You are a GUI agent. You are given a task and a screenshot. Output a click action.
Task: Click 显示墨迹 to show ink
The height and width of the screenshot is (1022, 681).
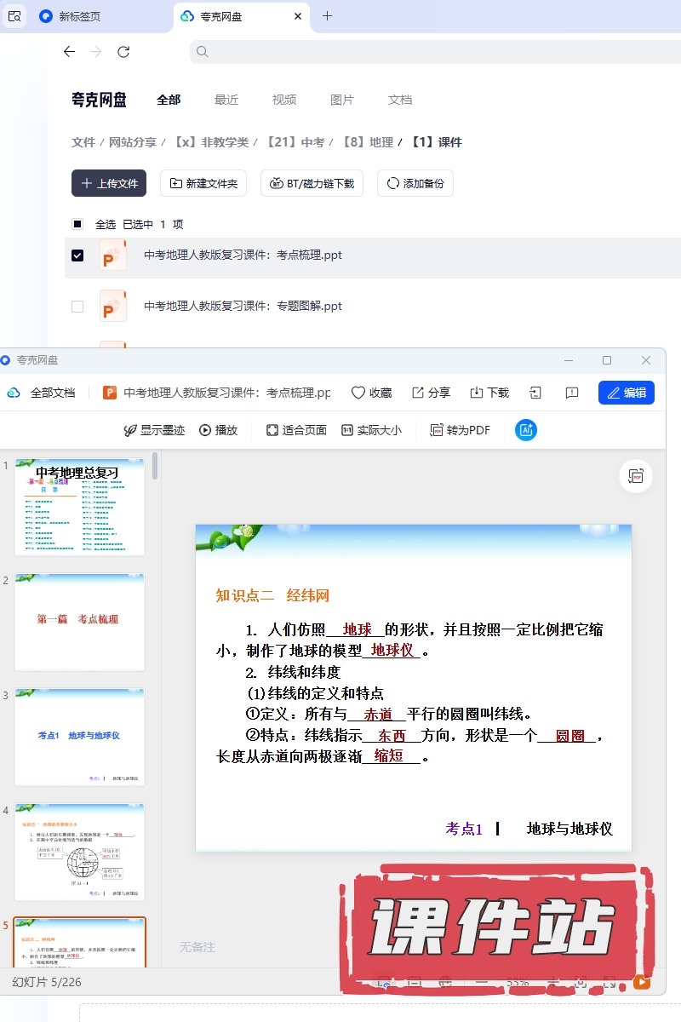coord(154,430)
